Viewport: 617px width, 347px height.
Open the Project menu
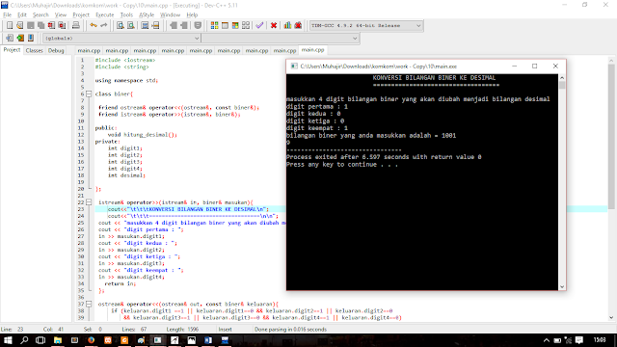tap(81, 15)
